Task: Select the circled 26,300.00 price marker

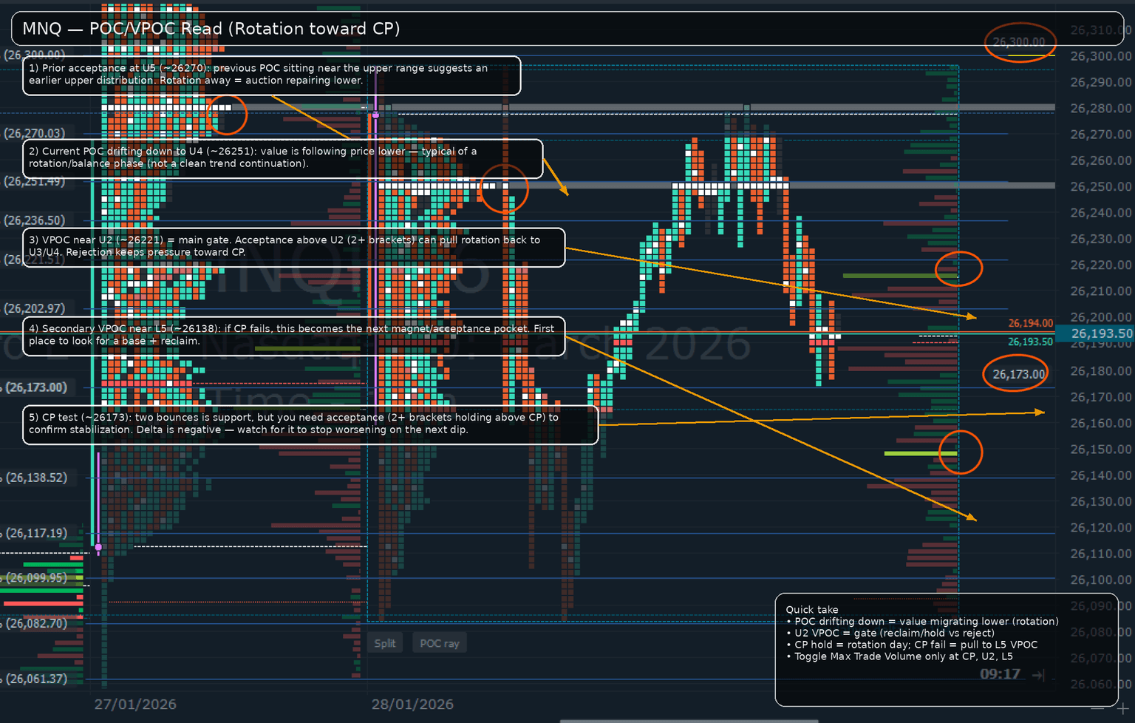Action: [1018, 42]
